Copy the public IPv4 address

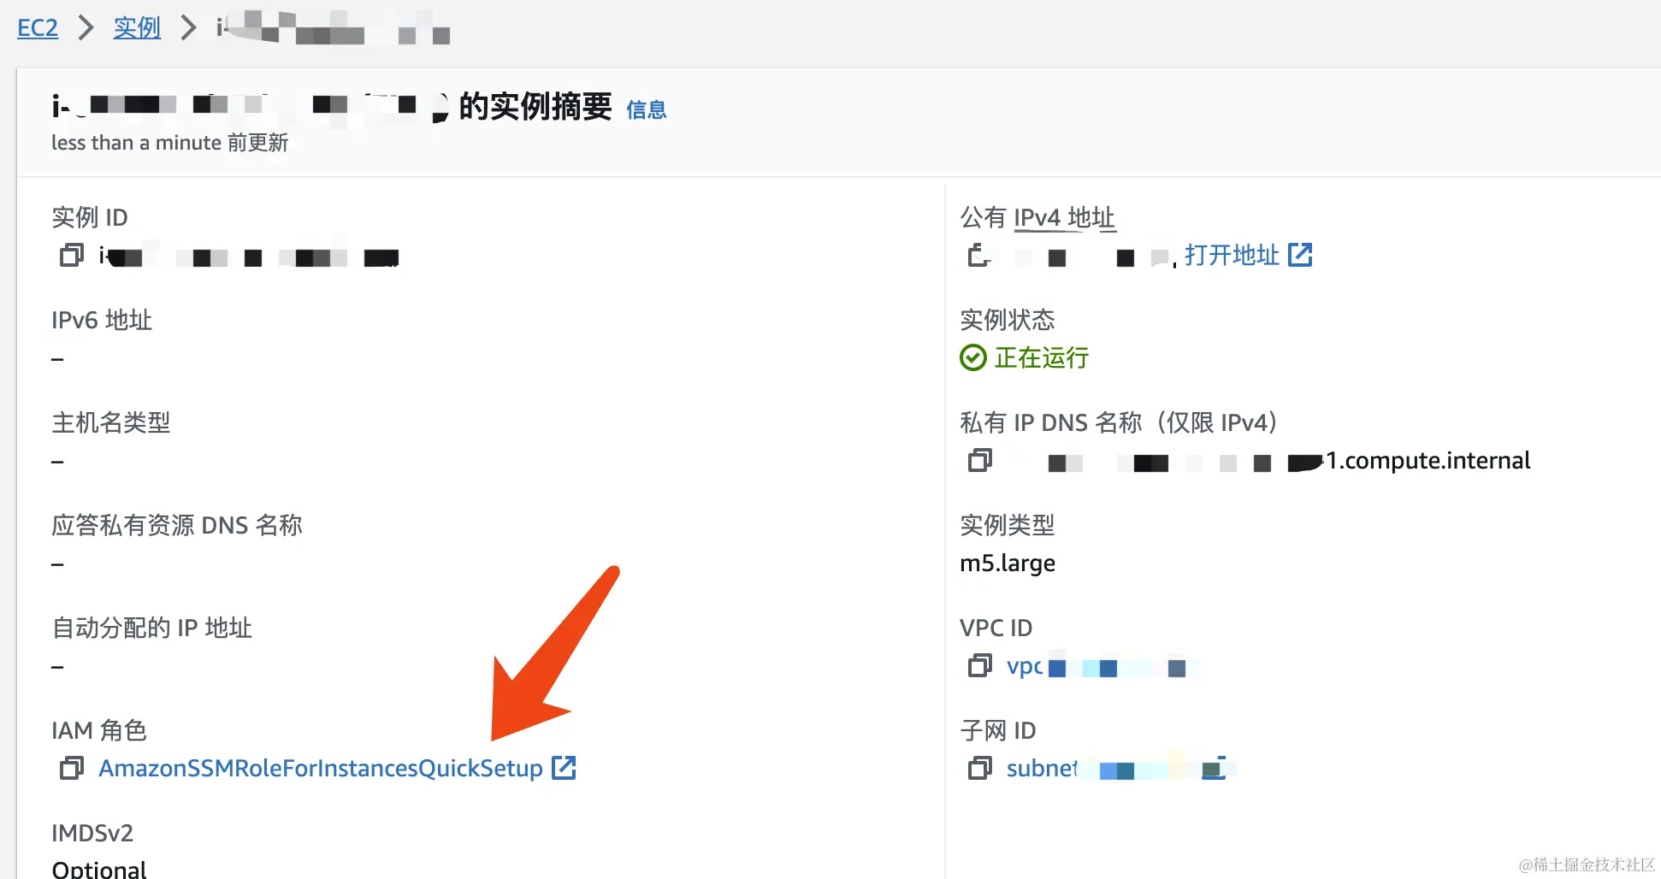click(x=978, y=257)
